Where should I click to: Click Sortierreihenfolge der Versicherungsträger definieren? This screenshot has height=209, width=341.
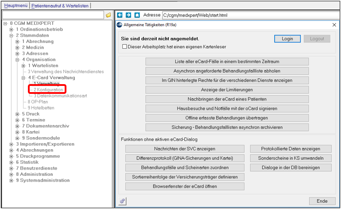185,177
